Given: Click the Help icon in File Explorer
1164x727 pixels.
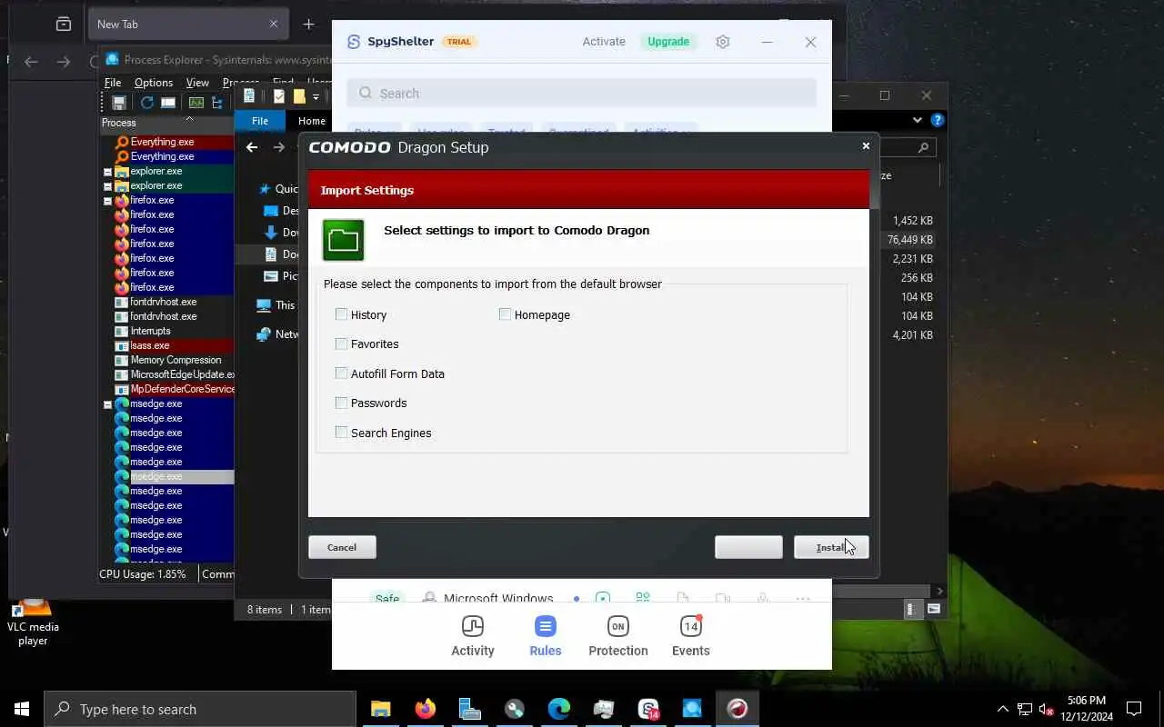Looking at the screenshot, I should coord(938,120).
